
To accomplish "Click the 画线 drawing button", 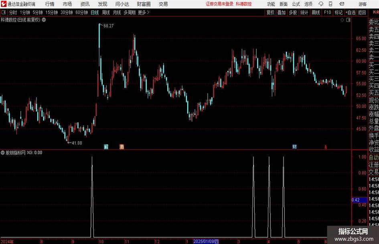I will point(316,12).
